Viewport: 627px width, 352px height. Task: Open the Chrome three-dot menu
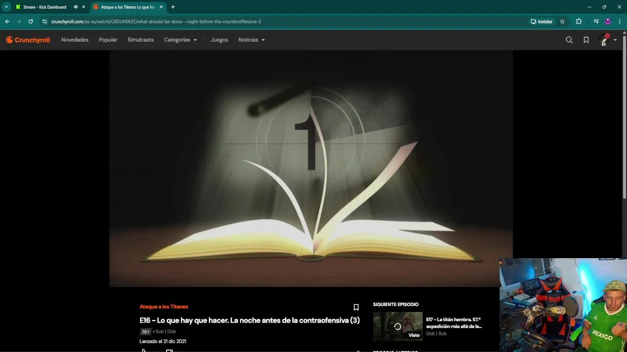pos(620,22)
